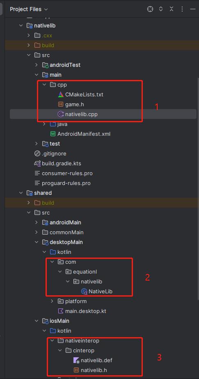Expand the .cxx folder

click(29, 36)
